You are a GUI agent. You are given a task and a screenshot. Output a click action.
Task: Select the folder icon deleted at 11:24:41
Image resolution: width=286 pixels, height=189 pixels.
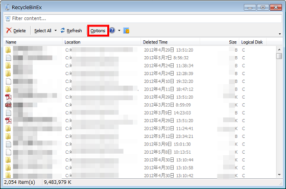(8, 128)
